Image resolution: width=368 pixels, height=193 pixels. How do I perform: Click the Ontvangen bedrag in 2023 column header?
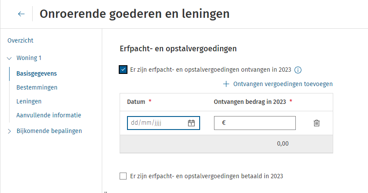pyautogui.click(x=250, y=102)
